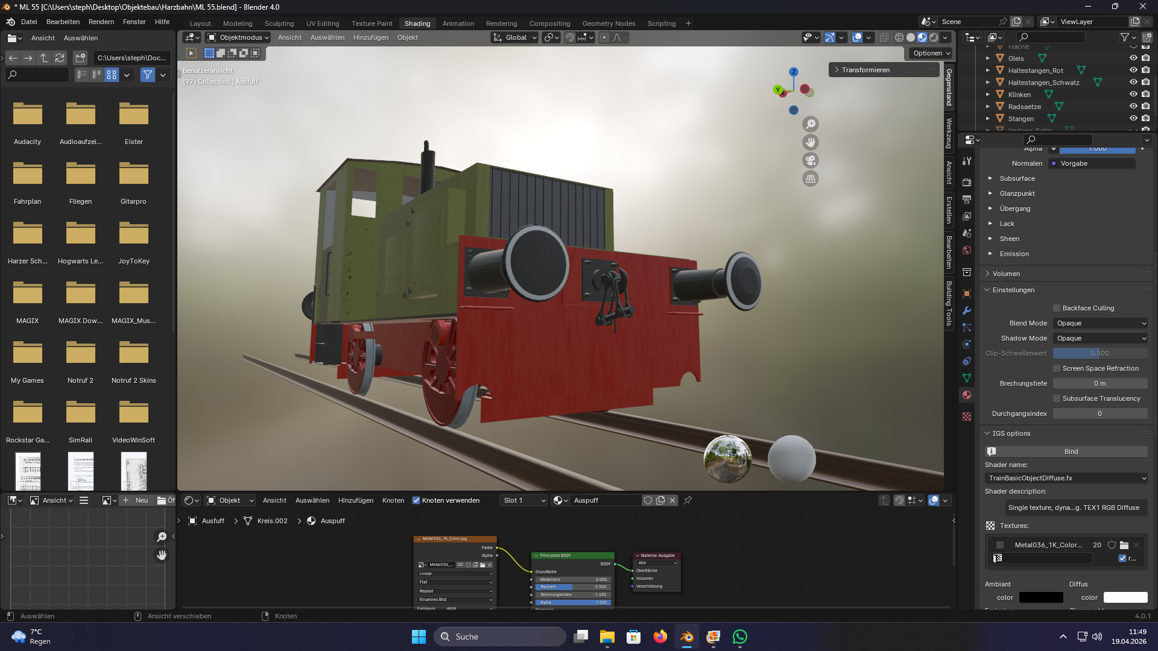Viewport: 1158px width, 651px height.
Task: Open the Shader name TrainBasicObjectDiffuse.fx dropdown
Action: (x=1066, y=478)
